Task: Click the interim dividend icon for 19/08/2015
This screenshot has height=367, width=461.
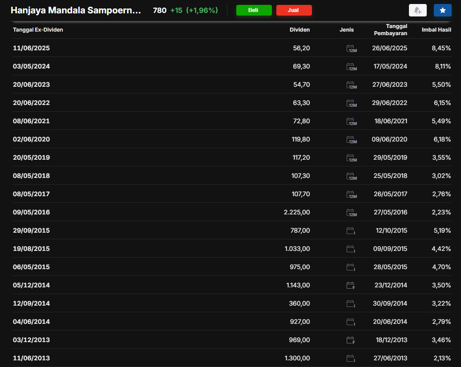Action: [351, 249]
